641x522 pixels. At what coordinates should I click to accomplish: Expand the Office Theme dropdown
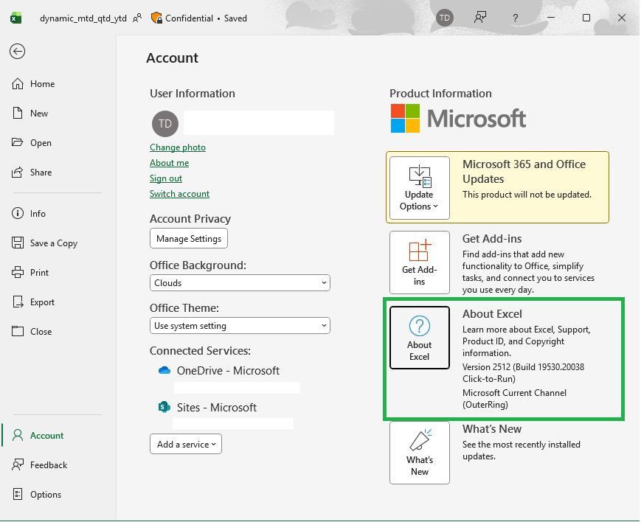(240, 326)
